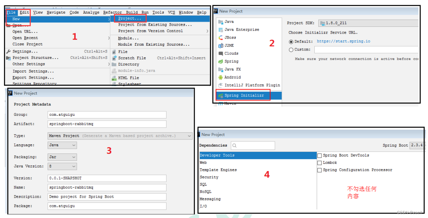Viewport: 428px width, 218px height.
Task: Click the Description field
Action: pos(107,197)
